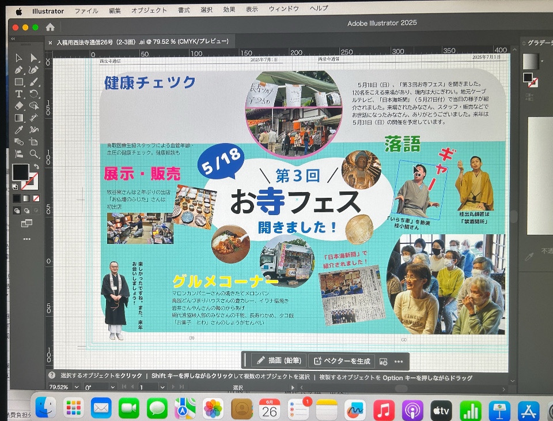
Task: Select the Pen tool
Action: coord(18,70)
